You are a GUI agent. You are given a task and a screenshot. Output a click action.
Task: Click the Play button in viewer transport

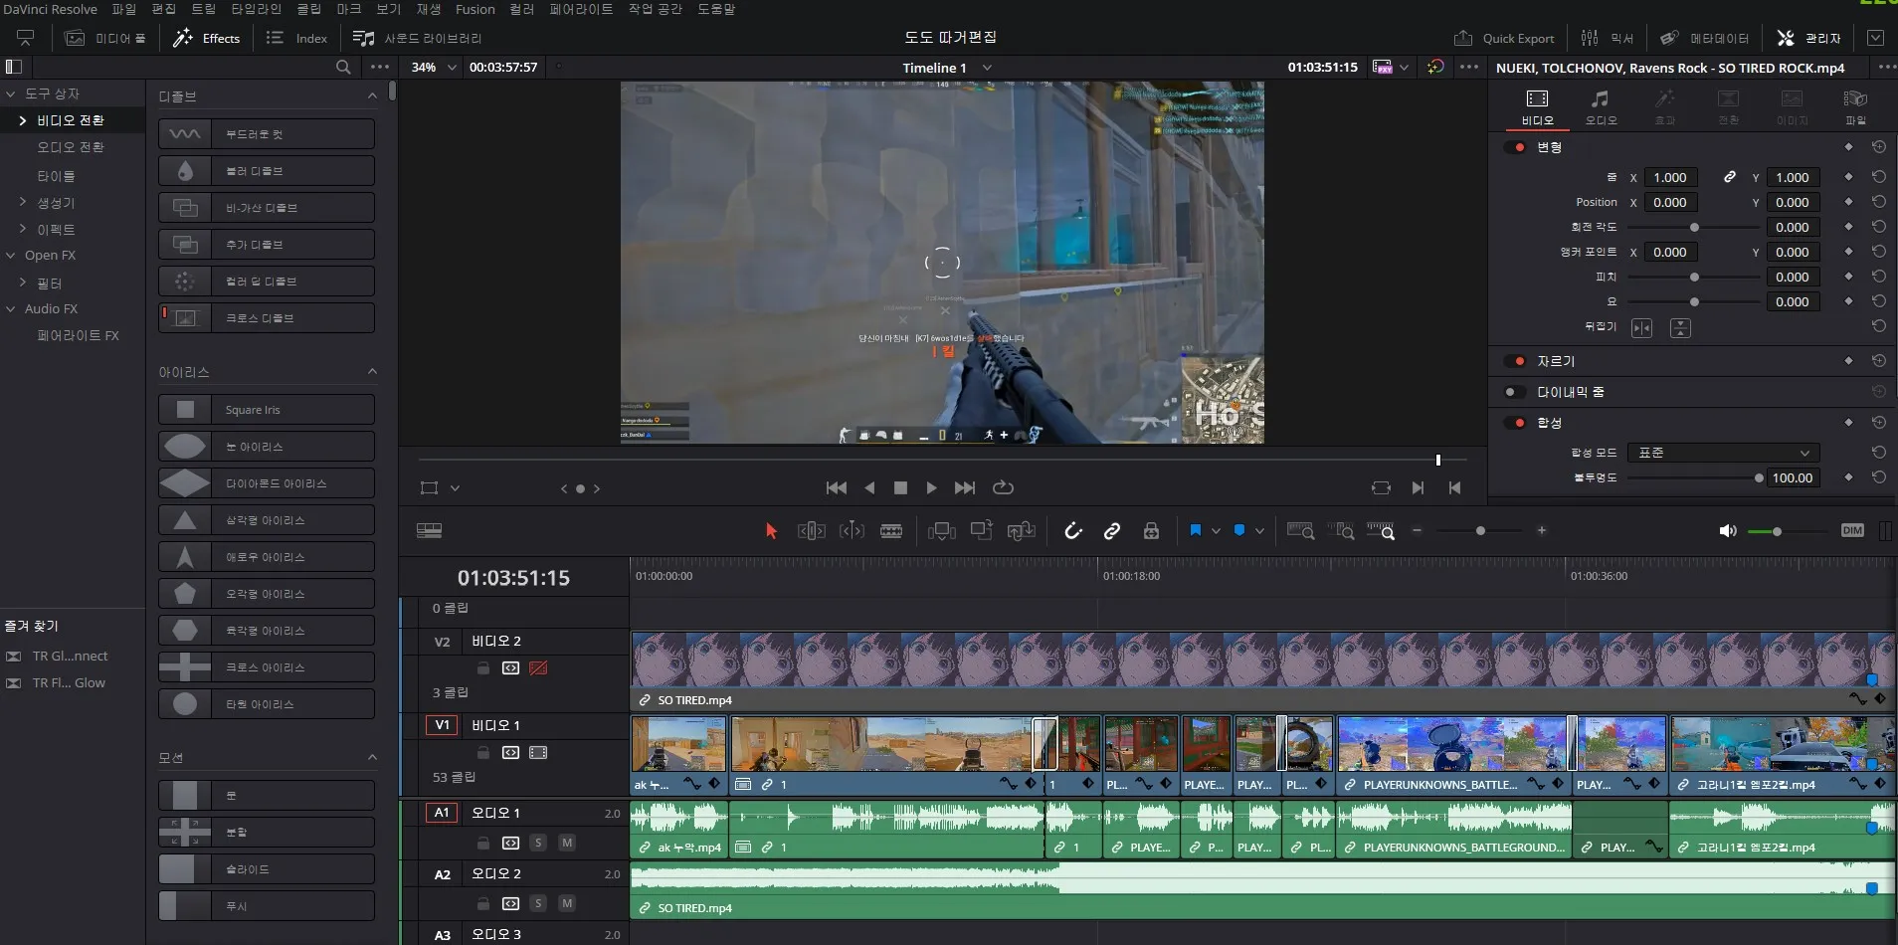click(x=931, y=487)
